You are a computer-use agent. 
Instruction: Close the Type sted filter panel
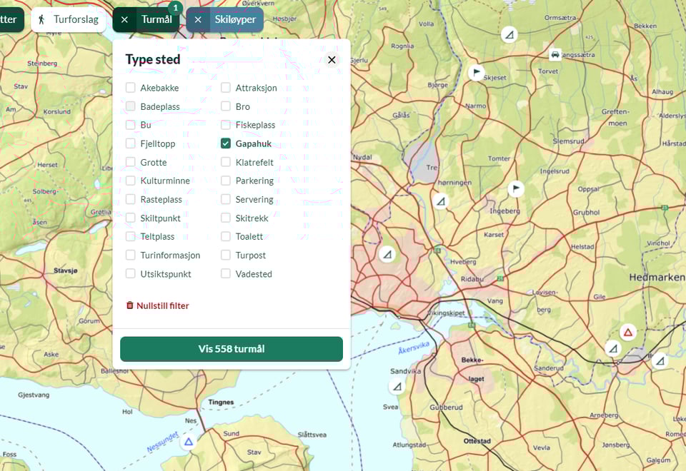[x=332, y=60]
